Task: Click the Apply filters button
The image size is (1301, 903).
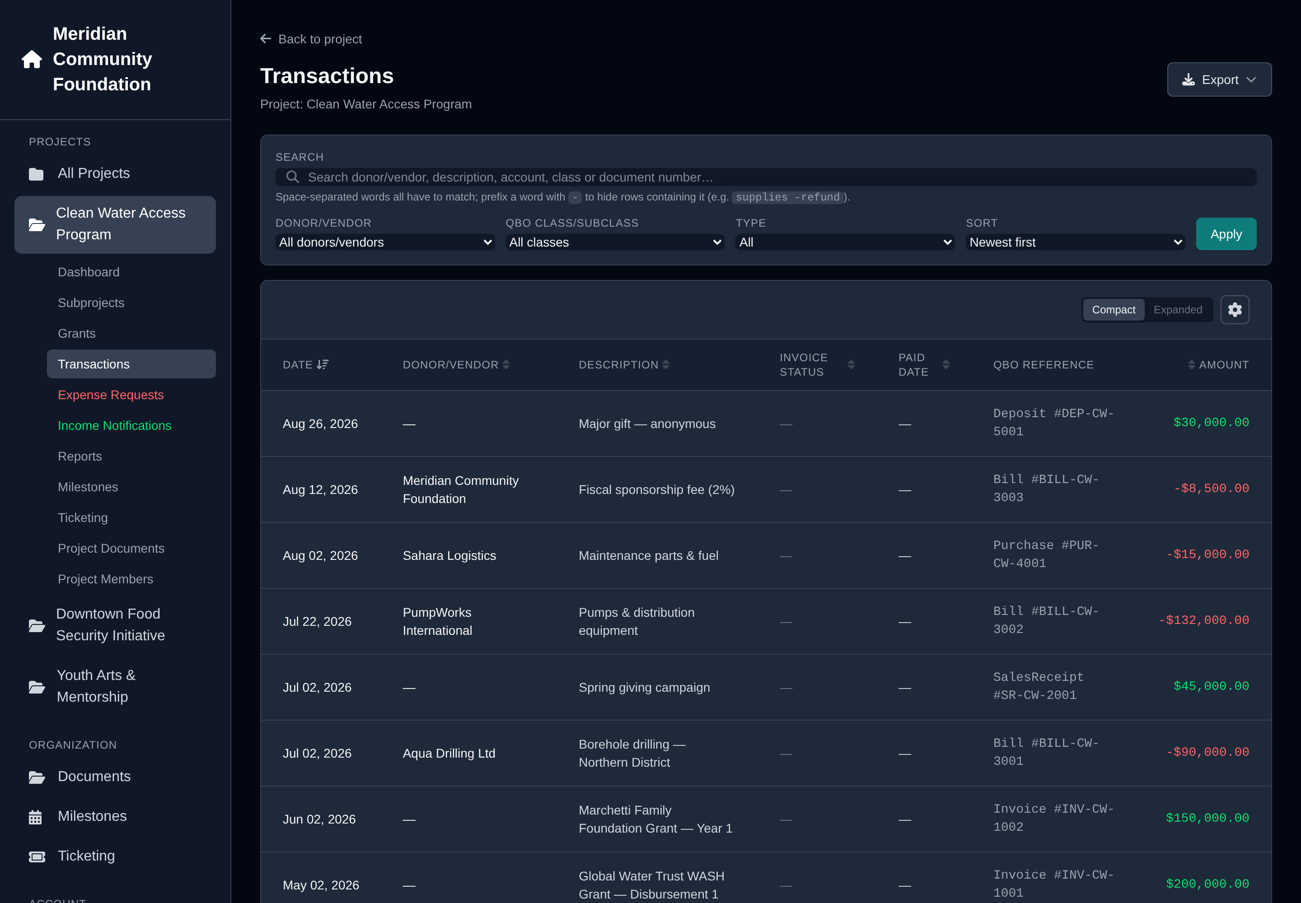Action: click(1226, 234)
